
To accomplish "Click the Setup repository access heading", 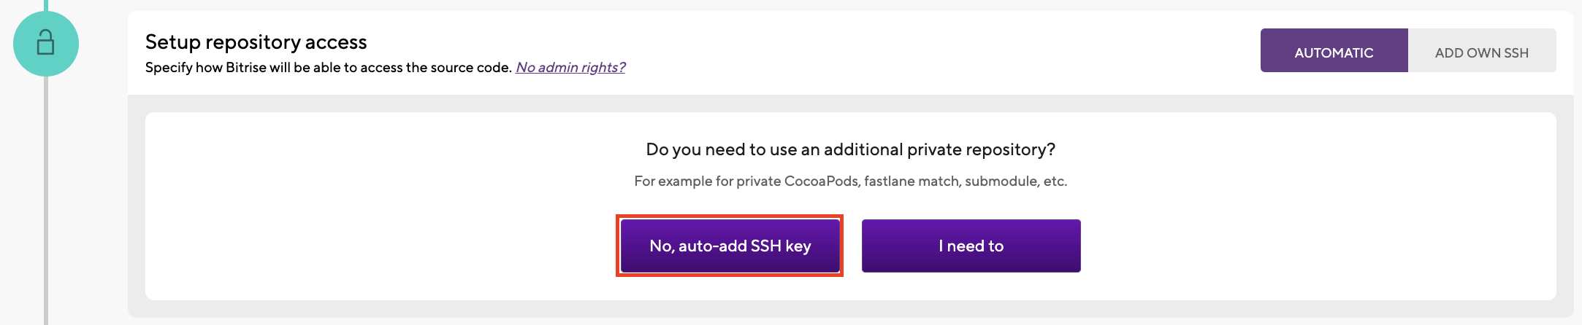I will point(256,42).
